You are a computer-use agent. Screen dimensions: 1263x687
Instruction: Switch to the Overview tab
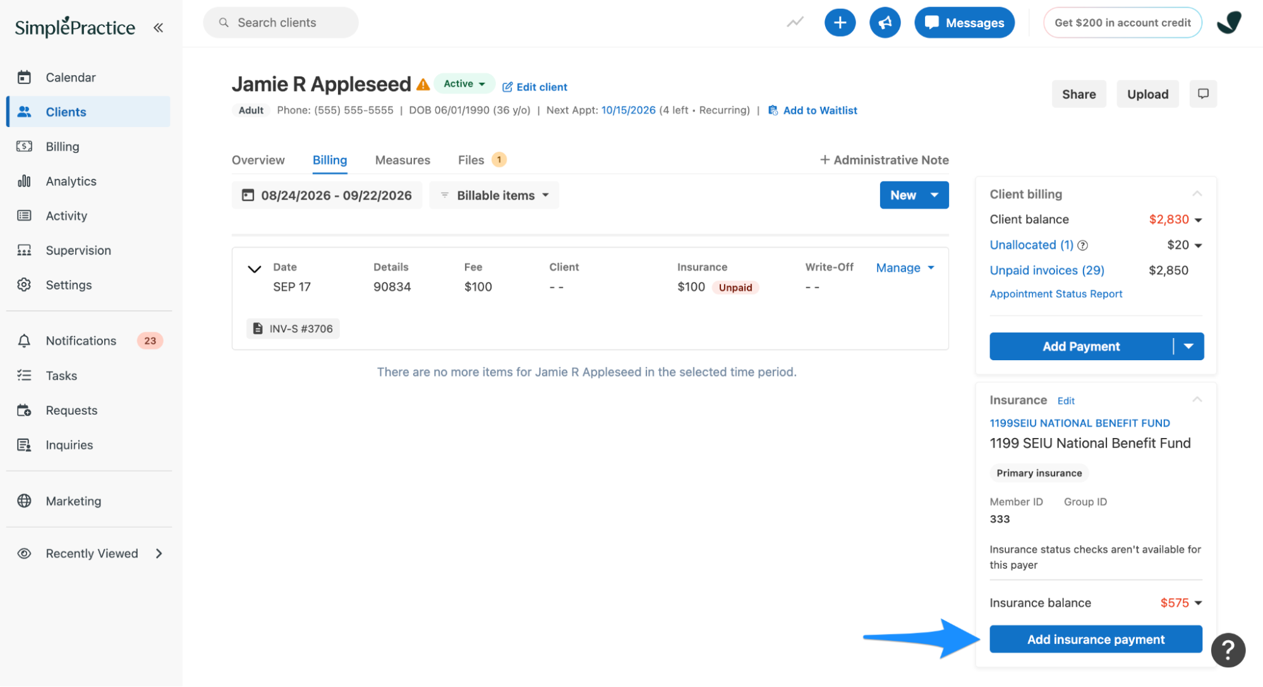click(x=258, y=160)
